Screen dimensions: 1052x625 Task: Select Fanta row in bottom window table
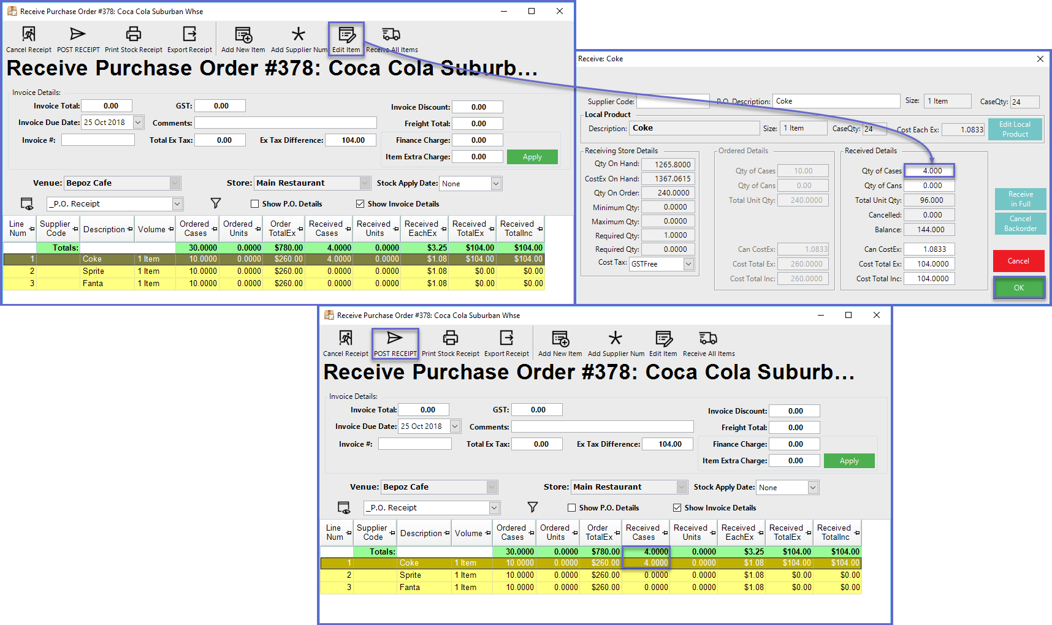(x=591, y=588)
